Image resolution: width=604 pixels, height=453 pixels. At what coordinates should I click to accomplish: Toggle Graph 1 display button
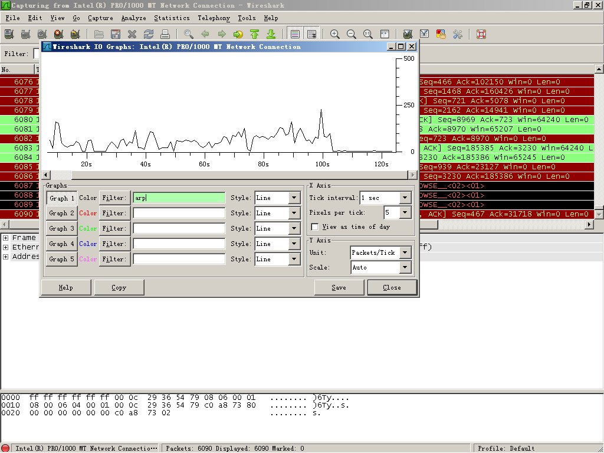(61, 198)
